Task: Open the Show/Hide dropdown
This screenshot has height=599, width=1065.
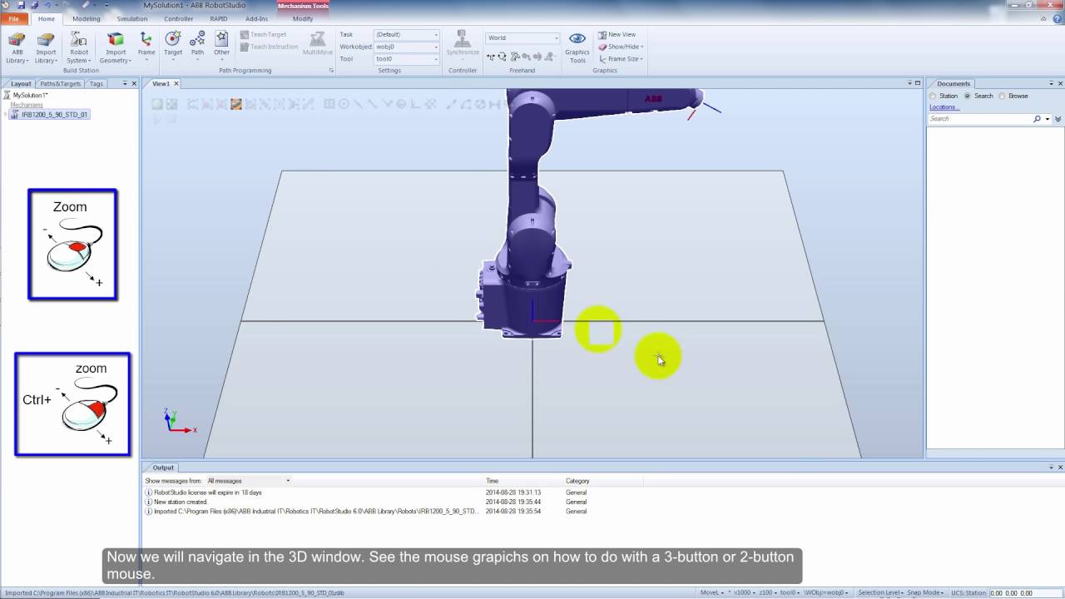Action: pyautogui.click(x=621, y=47)
